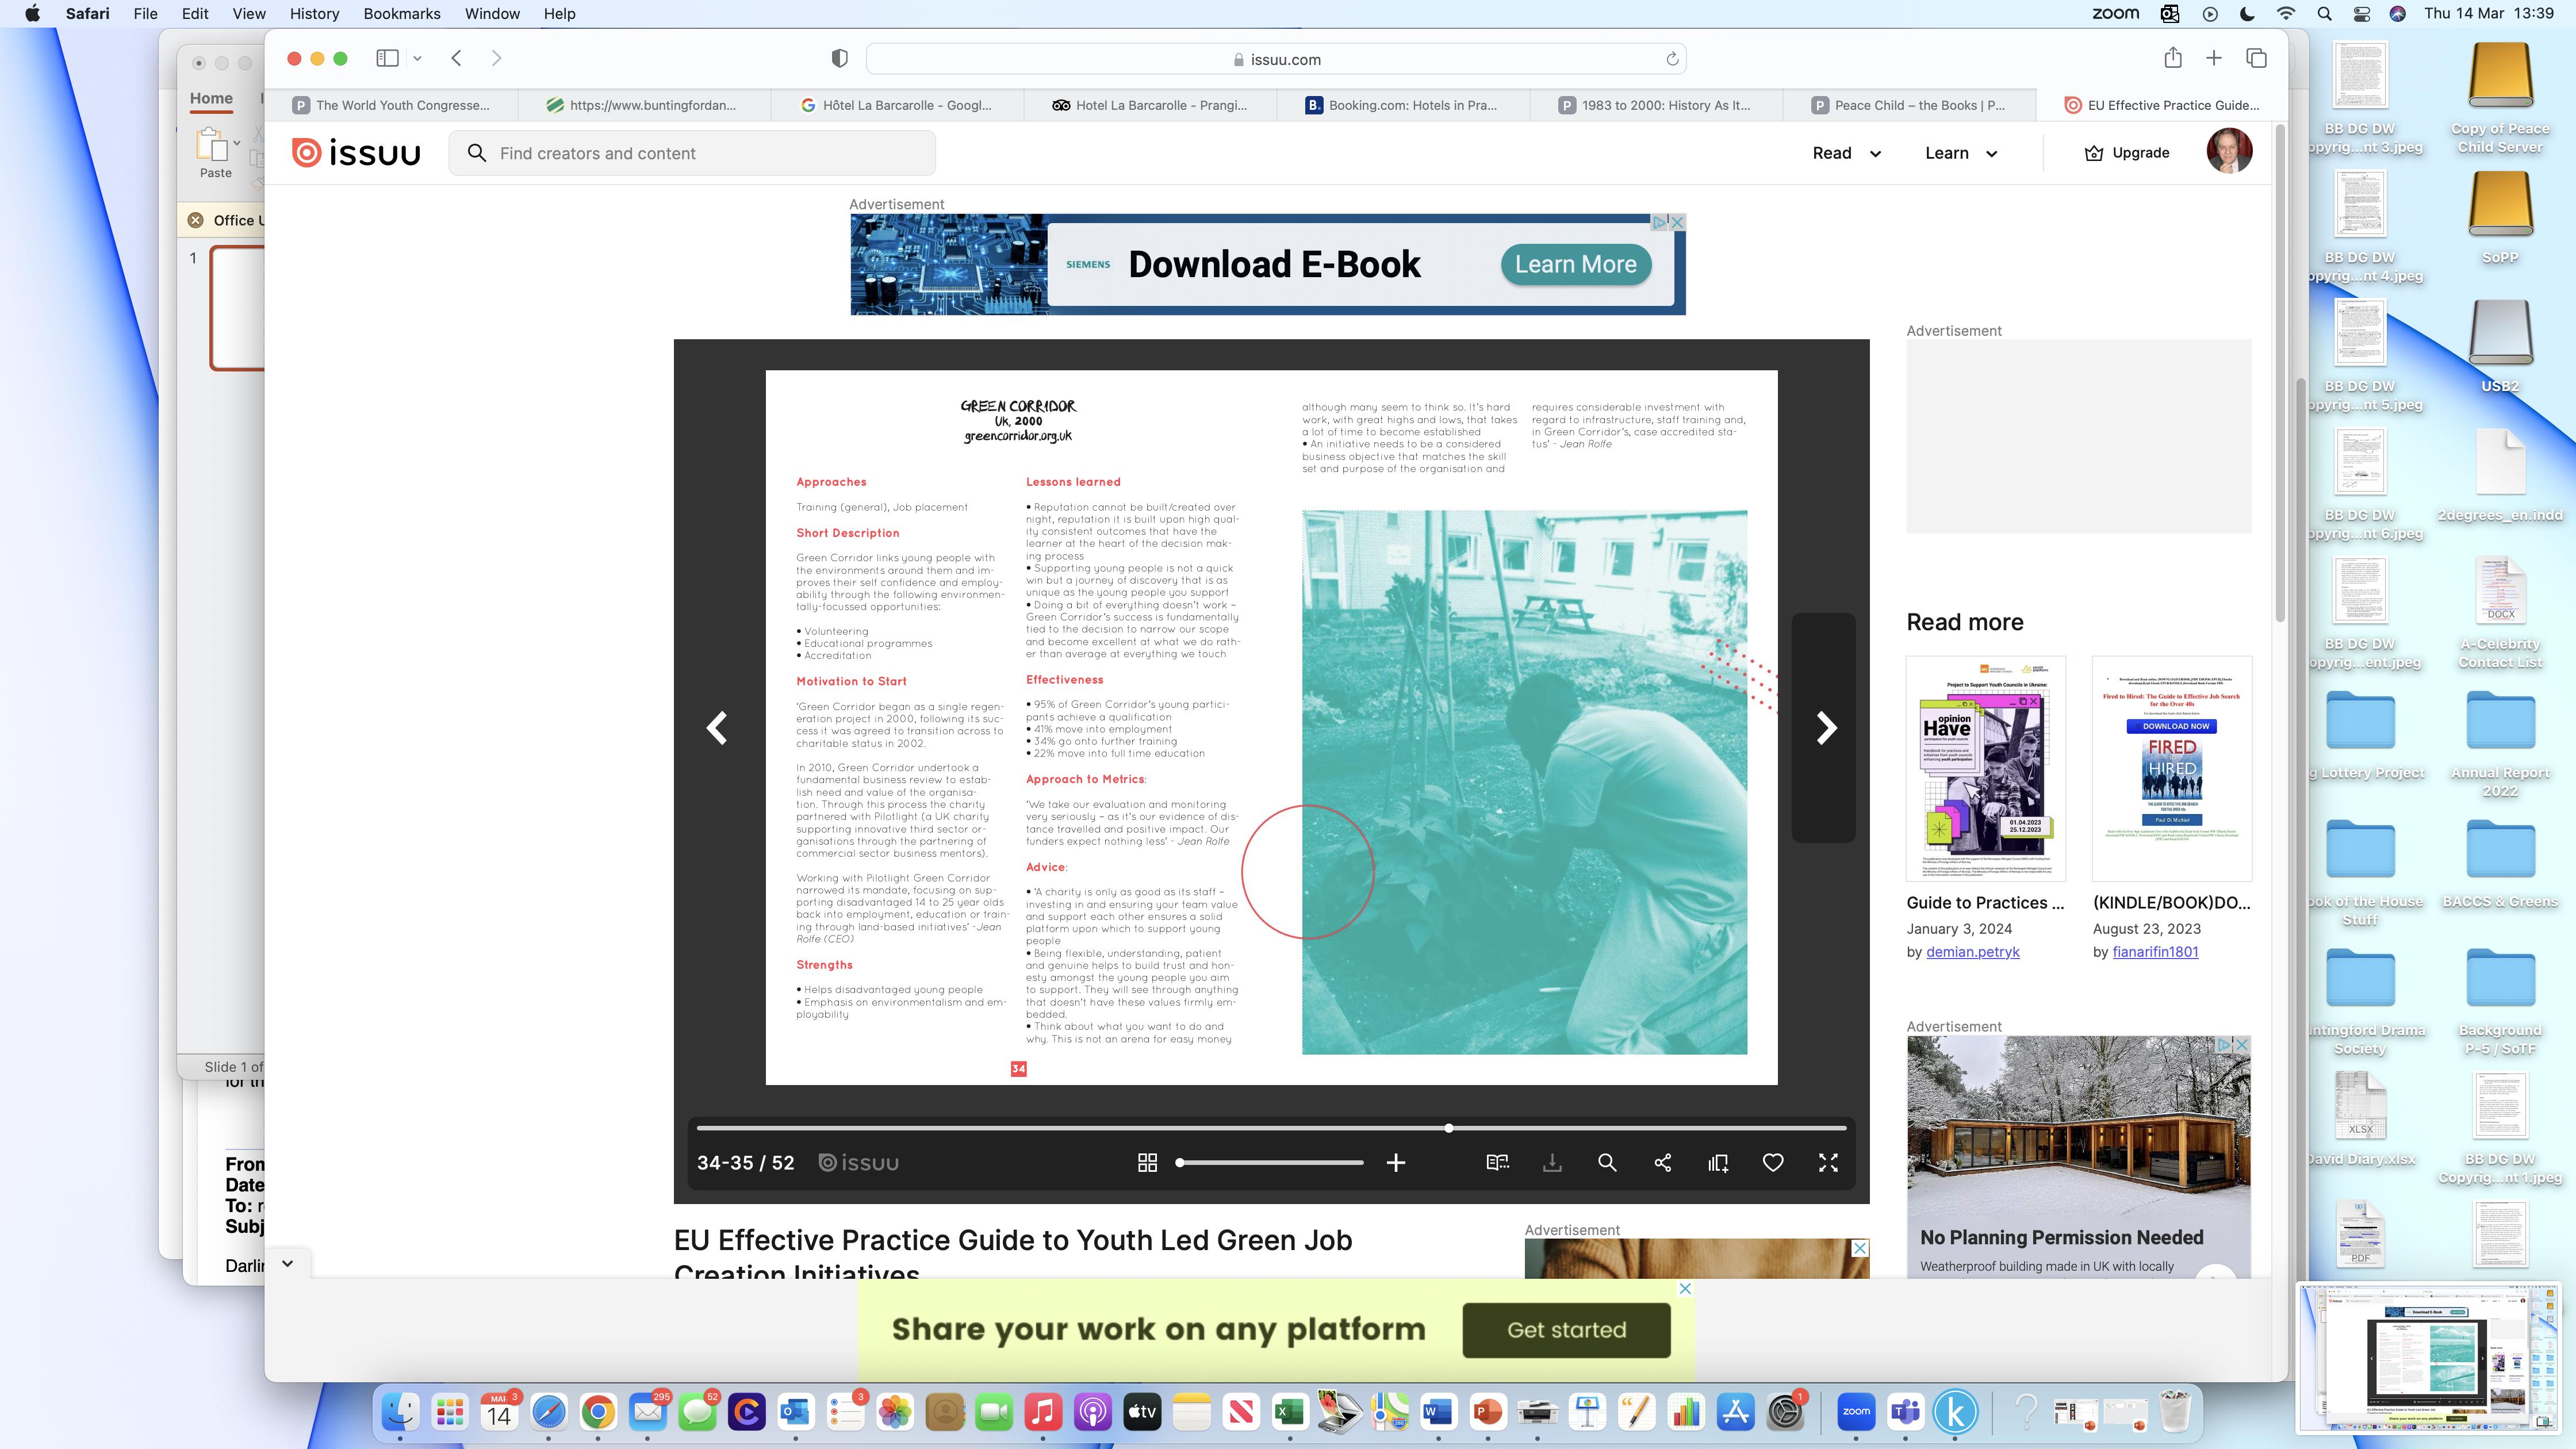Add publication to stack icon
2576x1449 pixels.
[x=1718, y=1162]
